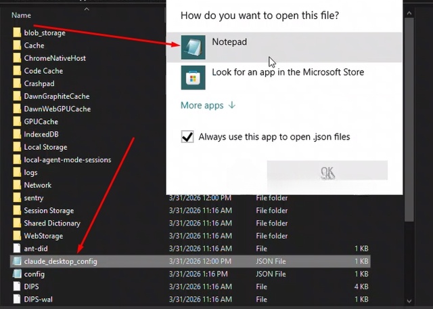
Task: Select the sentry folder name
Action: click(x=34, y=198)
